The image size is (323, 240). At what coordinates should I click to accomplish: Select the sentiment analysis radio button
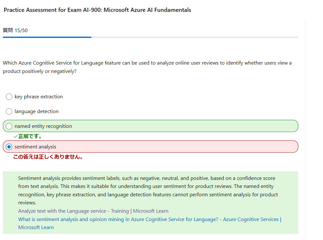click(9, 147)
